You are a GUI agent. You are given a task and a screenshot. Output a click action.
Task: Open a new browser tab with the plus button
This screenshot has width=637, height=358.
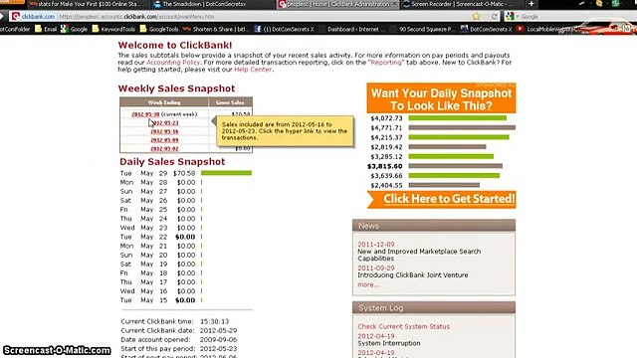coord(531,4)
